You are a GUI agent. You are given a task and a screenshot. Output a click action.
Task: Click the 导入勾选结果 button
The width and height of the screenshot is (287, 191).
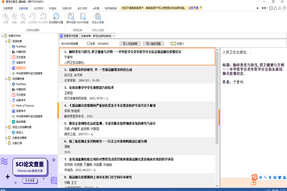(130, 43)
